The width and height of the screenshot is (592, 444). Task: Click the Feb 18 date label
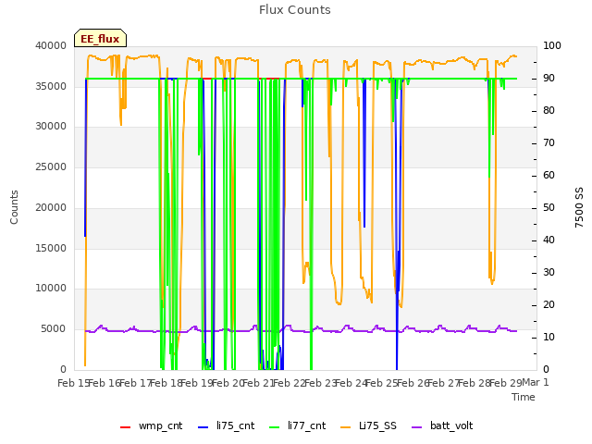166,383
